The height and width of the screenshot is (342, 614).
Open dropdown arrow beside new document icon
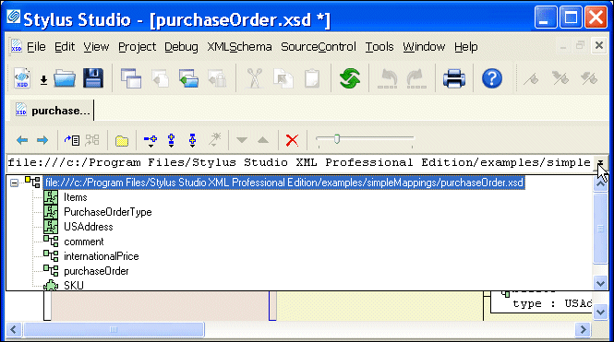43,80
